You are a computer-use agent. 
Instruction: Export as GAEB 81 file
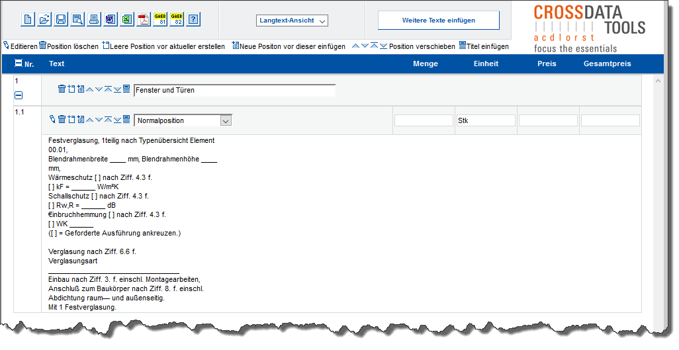[160, 19]
